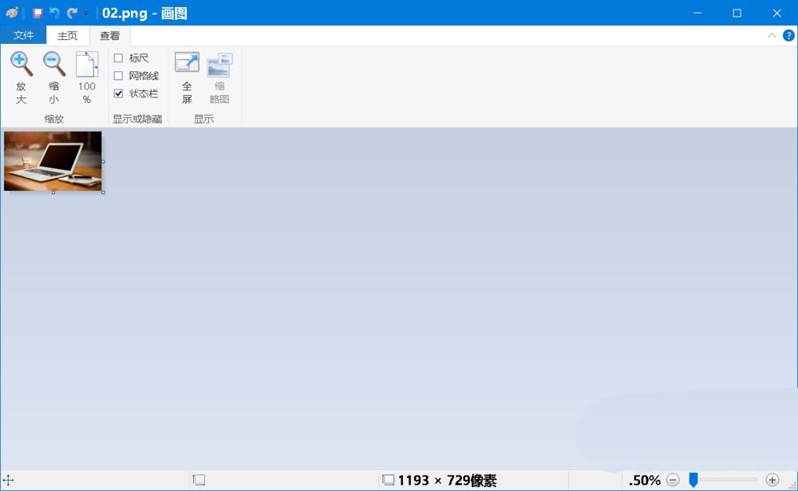Image resolution: width=798 pixels, height=491 pixels.
Task: Click the canvas bottom-edge resize handle
Action: tap(53, 192)
